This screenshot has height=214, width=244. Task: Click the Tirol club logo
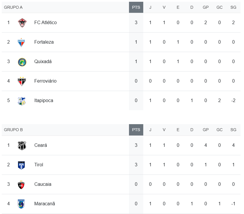click(x=22, y=165)
